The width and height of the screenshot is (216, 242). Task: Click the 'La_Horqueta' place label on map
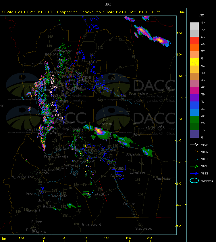tap(155, 126)
